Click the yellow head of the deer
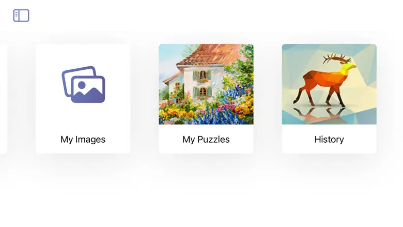 (x=349, y=67)
